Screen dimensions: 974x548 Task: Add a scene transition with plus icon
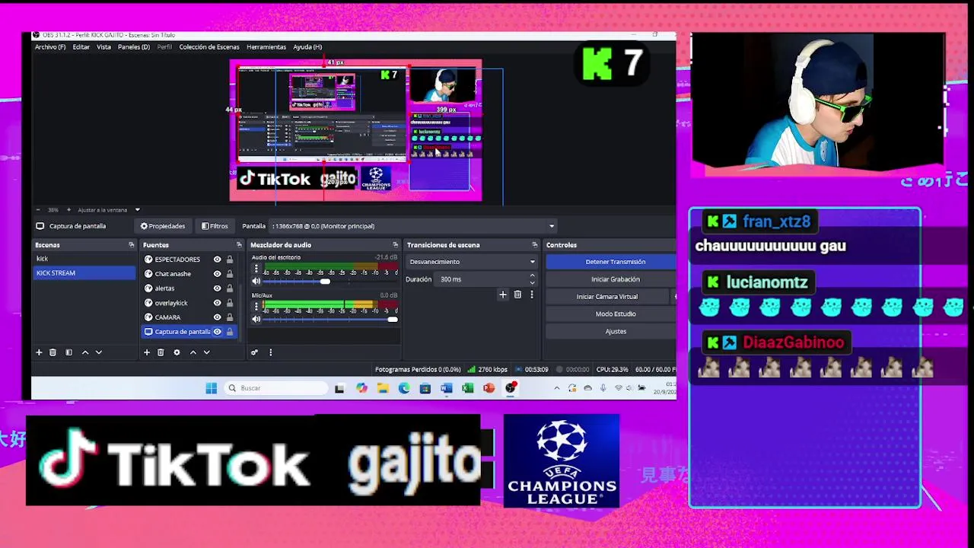click(502, 295)
